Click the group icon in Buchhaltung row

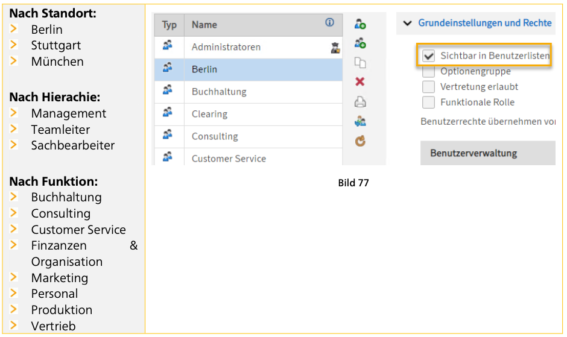[167, 90]
